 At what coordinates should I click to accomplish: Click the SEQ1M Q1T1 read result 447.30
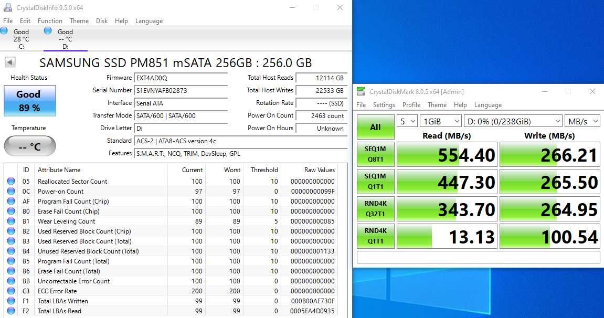[447, 182]
